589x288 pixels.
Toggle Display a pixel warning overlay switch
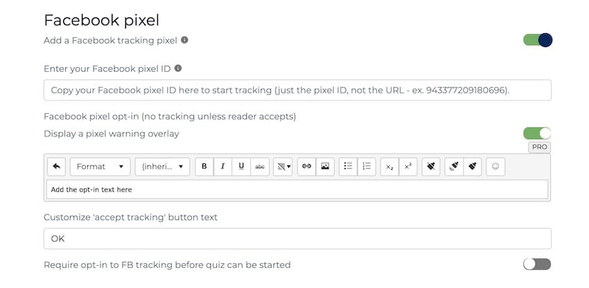[537, 134]
